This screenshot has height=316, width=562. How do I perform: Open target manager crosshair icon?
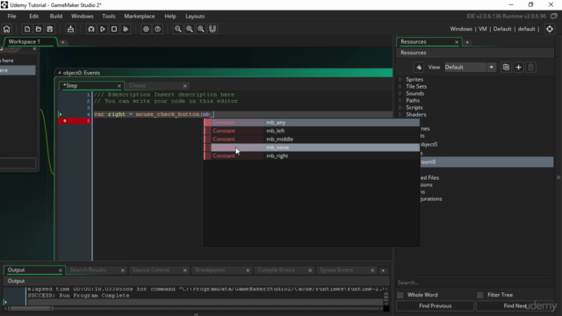click(550, 29)
